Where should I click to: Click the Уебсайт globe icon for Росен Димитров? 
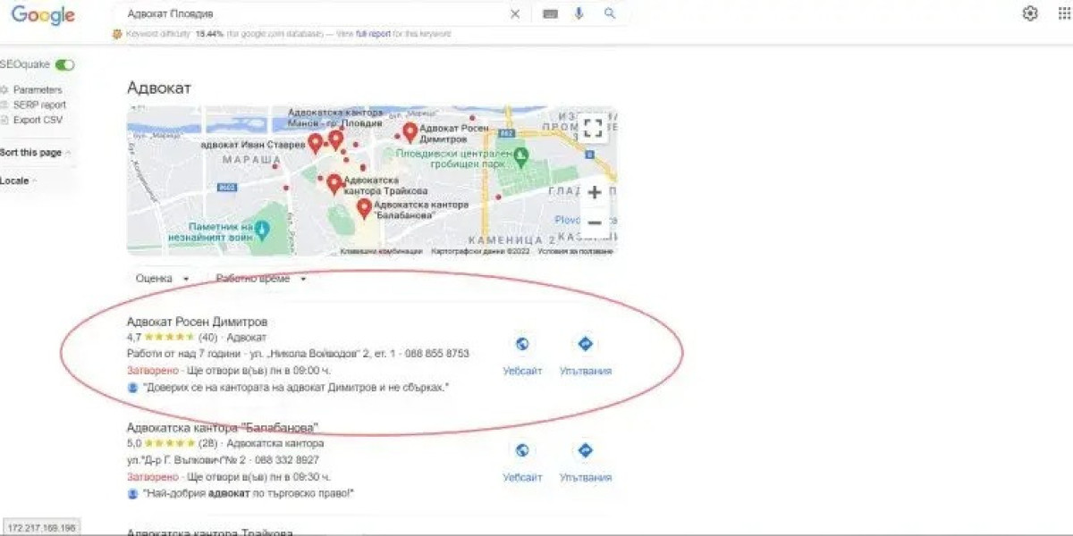[x=522, y=343]
